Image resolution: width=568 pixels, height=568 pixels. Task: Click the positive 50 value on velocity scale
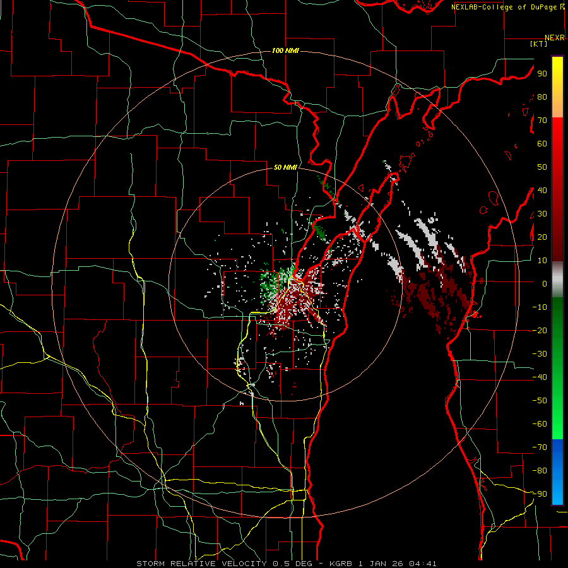tap(542, 167)
